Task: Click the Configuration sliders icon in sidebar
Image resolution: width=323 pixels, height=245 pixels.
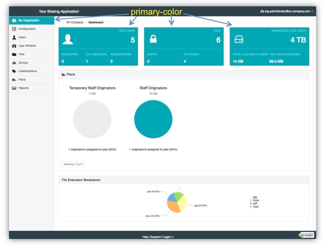Action: click(x=14, y=29)
